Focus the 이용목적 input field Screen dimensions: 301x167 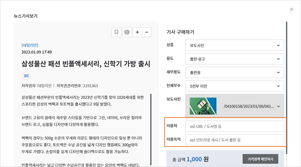click(x=234, y=140)
